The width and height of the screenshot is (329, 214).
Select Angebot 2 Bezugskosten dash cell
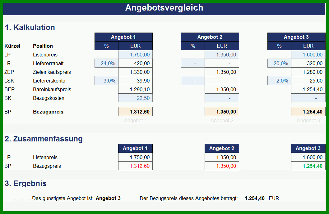click(222, 98)
